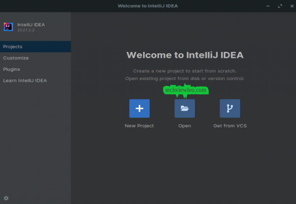296x204 pixels.
Task: Switch to the Customize tab
Action: (35, 58)
